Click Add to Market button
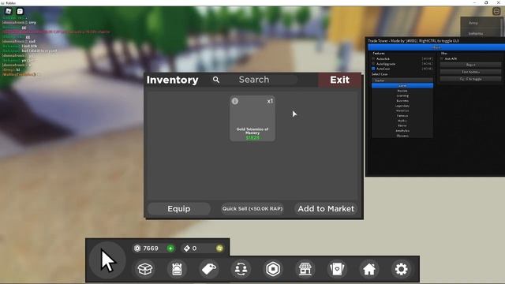The image size is (505, 284). tap(326, 208)
